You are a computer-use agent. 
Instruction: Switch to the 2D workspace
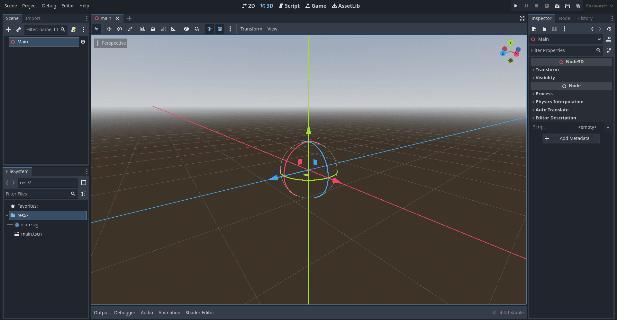[248, 6]
